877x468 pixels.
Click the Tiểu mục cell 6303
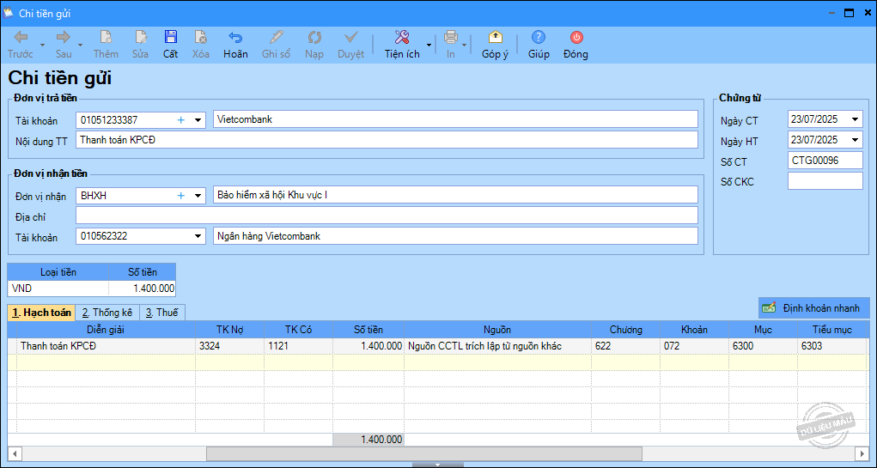click(x=833, y=346)
